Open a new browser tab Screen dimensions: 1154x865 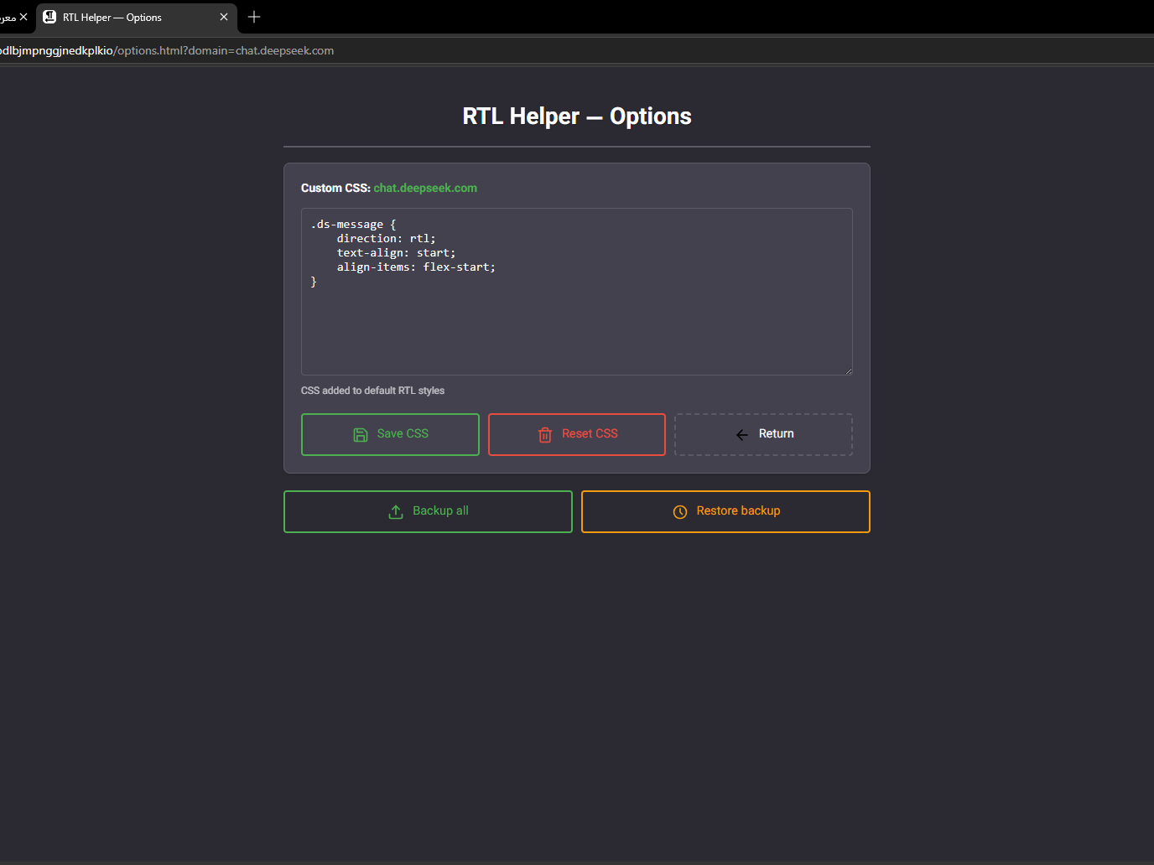(x=254, y=17)
